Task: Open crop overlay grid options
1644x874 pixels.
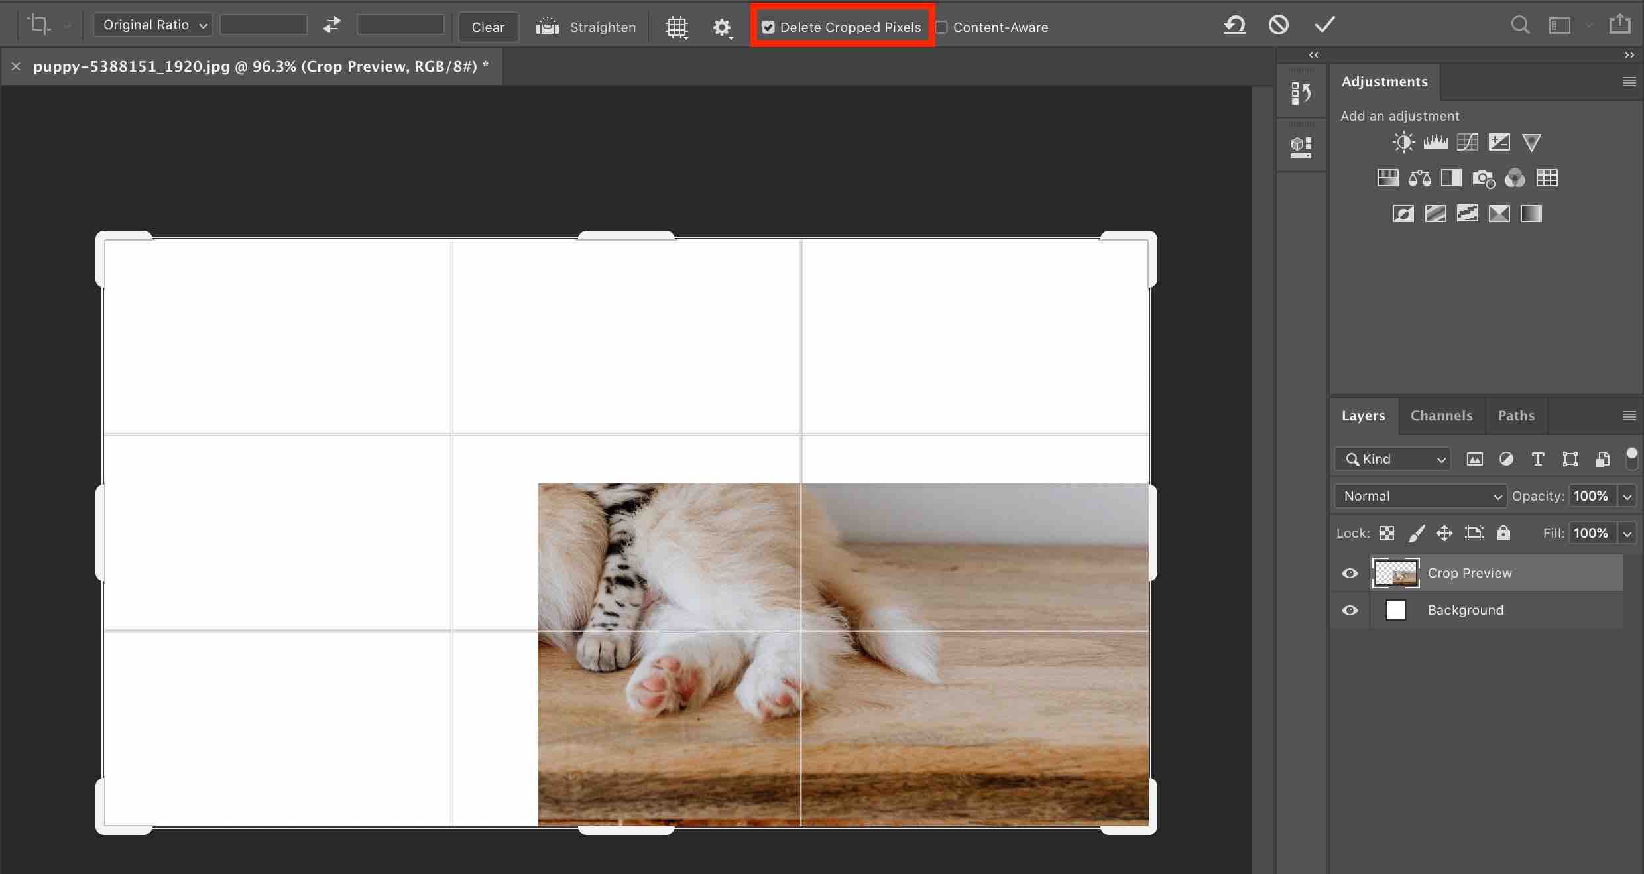Action: [x=677, y=27]
